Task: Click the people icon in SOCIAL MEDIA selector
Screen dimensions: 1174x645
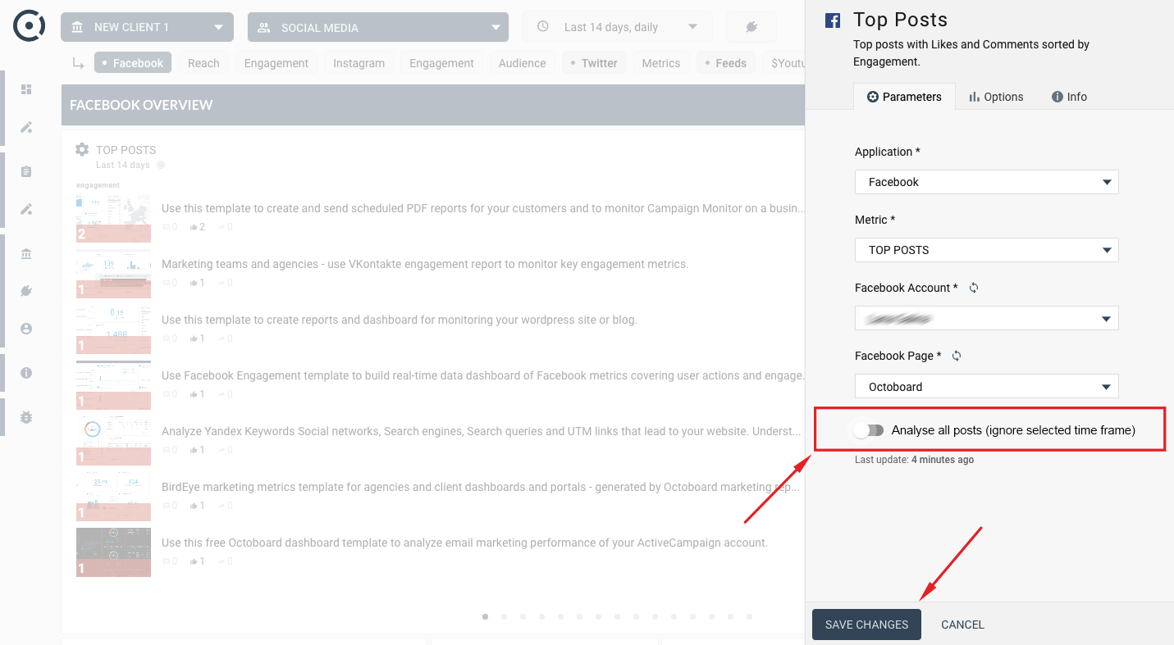Action: pyautogui.click(x=264, y=27)
